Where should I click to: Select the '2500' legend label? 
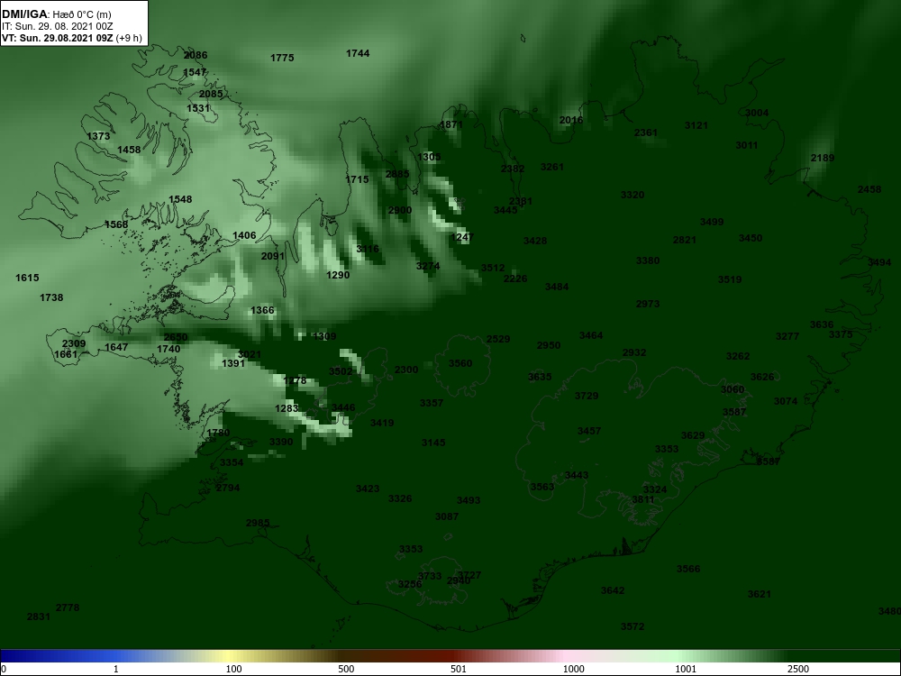(799, 669)
